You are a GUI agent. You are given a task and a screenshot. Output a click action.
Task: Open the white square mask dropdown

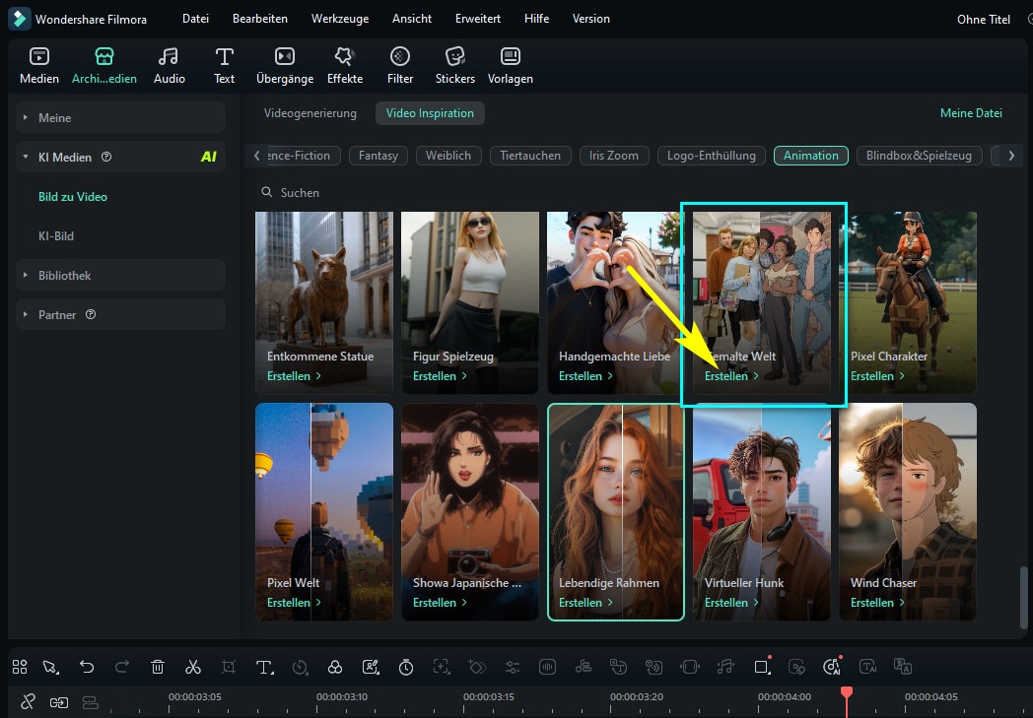click(x=762, y=667)
